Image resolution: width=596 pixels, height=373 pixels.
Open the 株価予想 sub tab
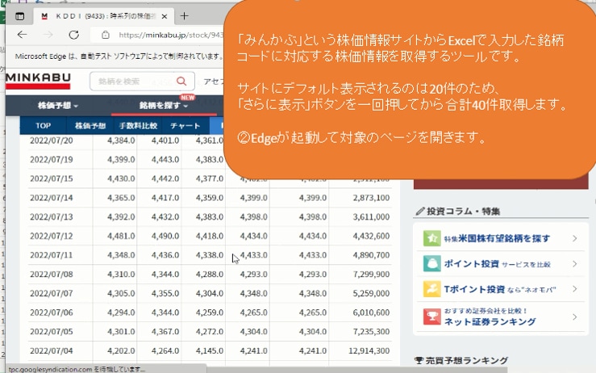point(90,126)
